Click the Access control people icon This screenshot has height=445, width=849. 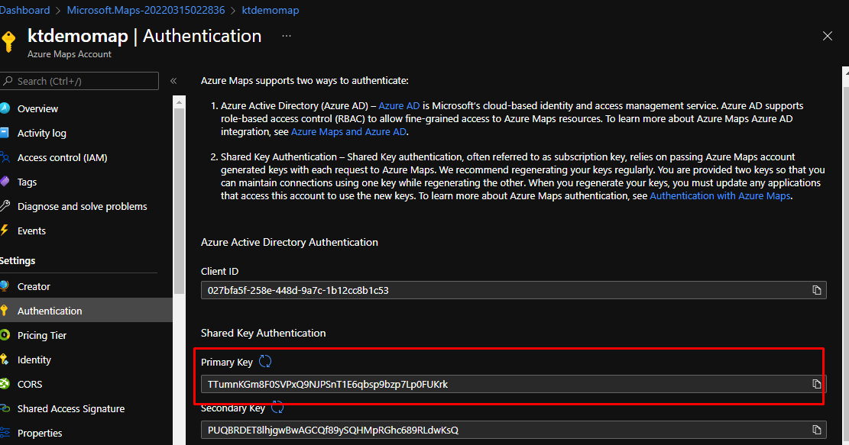tap(5, 157)
